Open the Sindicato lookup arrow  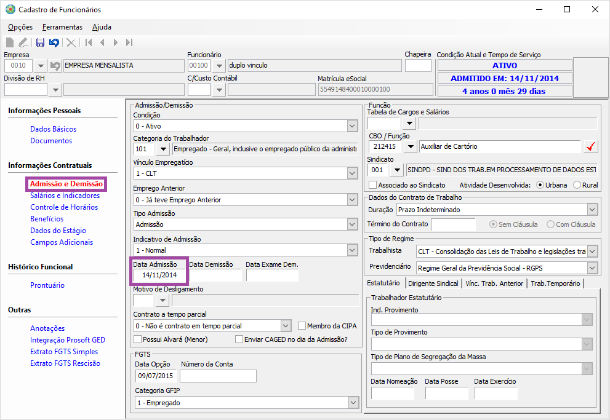[x=396, y=170]
